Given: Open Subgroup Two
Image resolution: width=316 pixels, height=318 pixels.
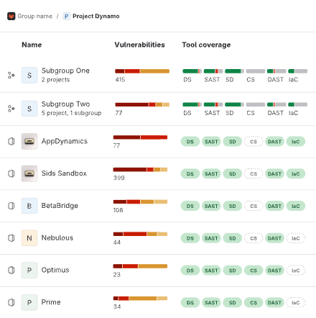Looking at the screenshot, I should 65,104.
